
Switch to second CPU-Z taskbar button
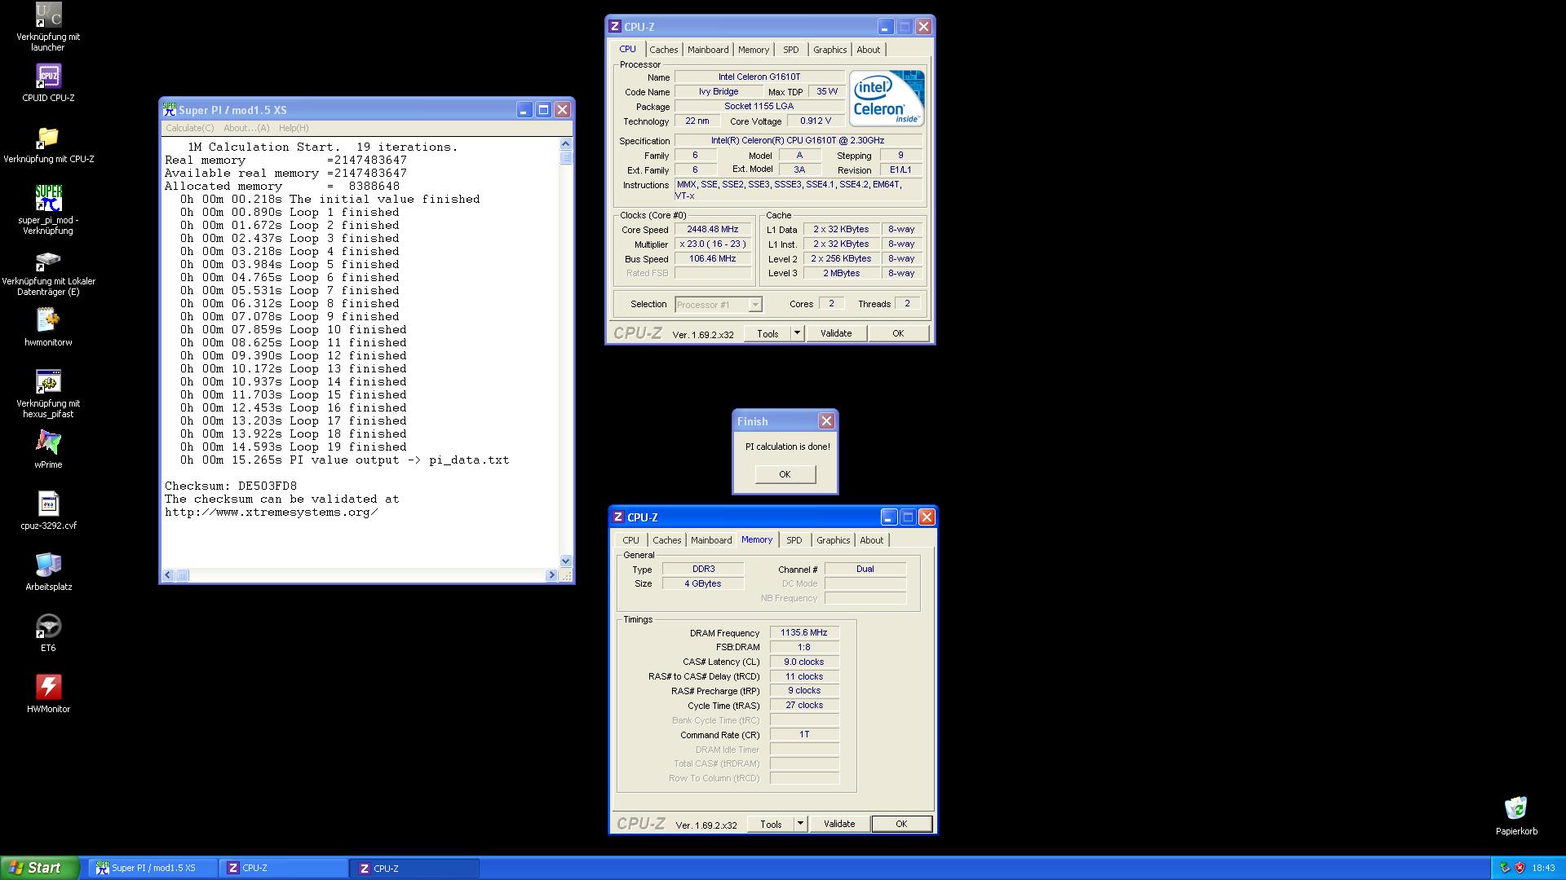pos(414,869)
